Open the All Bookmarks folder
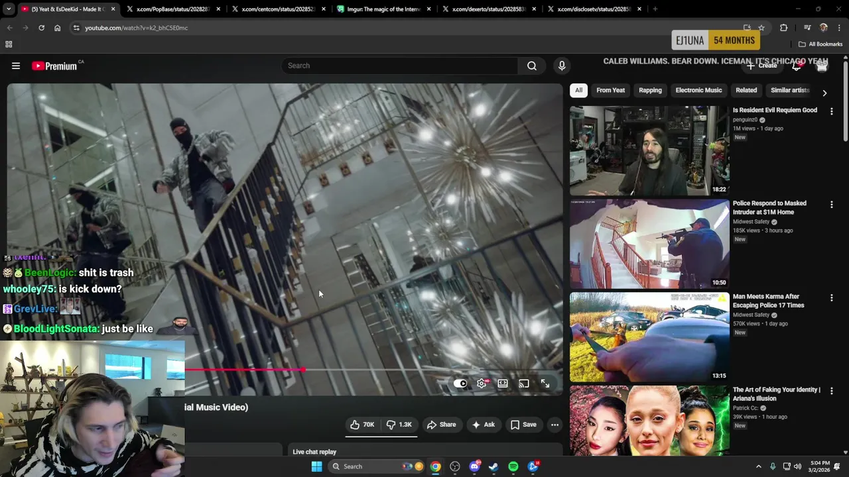This screenshot has width=849, height=477. coord(820,44)
